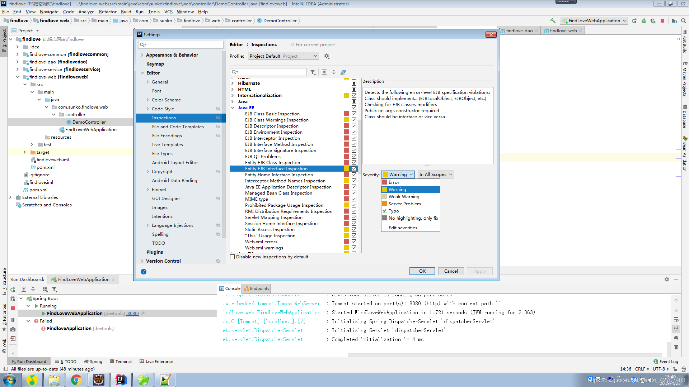Toggle the Java EE group checkbox
This screenshot has height=387, width=689.
[354, 108]
